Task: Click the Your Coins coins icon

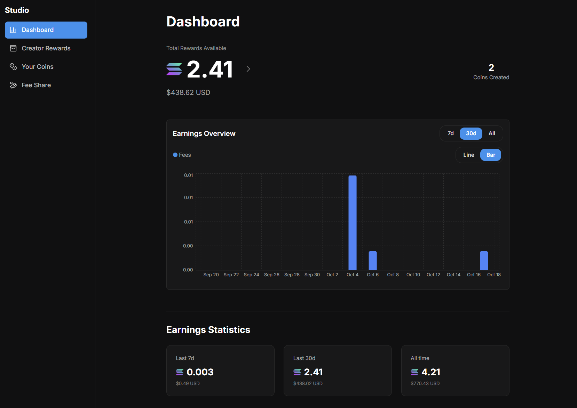Action: [13, 67]
